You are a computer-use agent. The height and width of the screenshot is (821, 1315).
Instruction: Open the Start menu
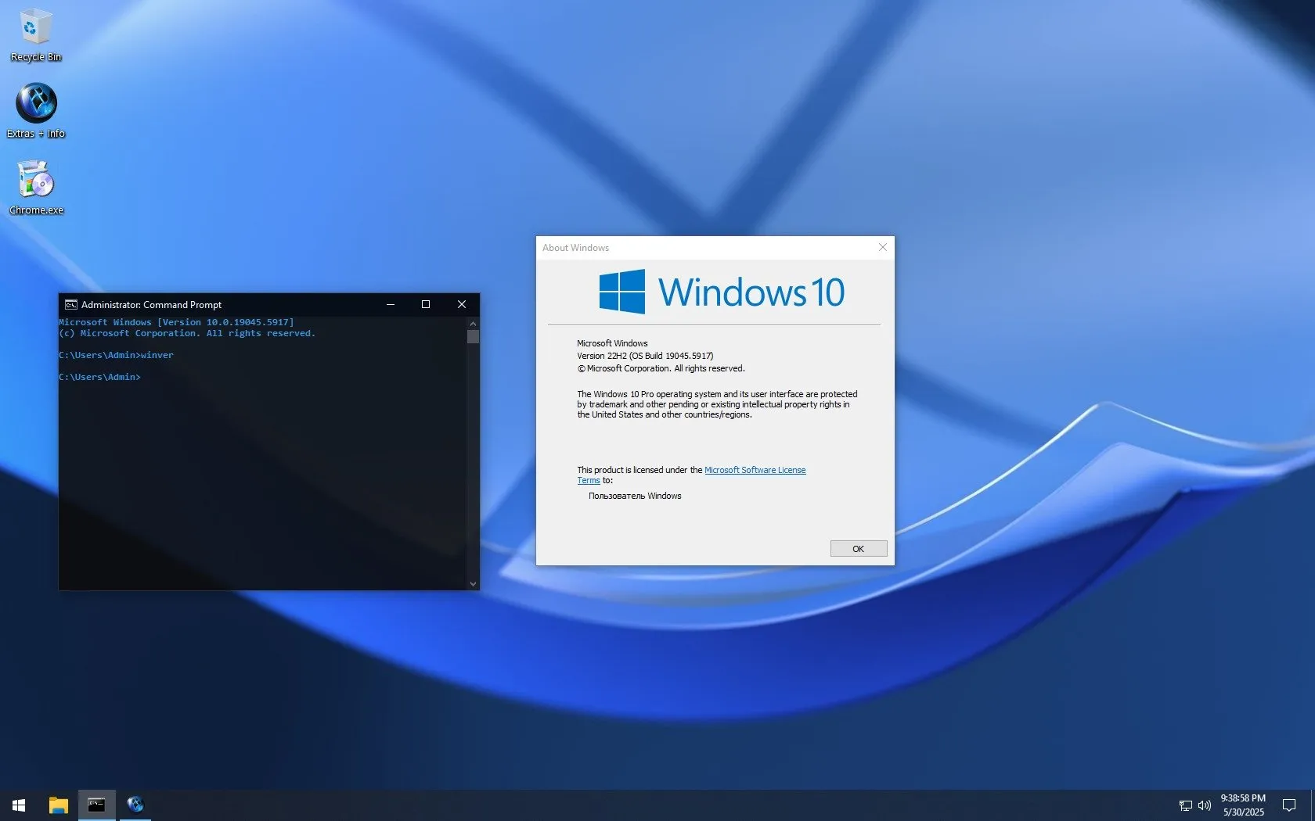pyautogui.click(x=17, y=805)
